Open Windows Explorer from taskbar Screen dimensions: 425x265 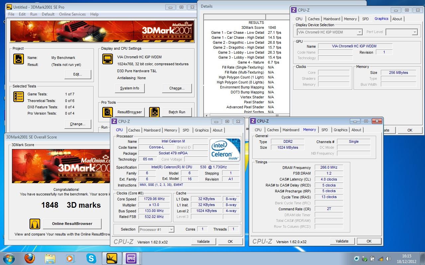[x=50, y=258]
